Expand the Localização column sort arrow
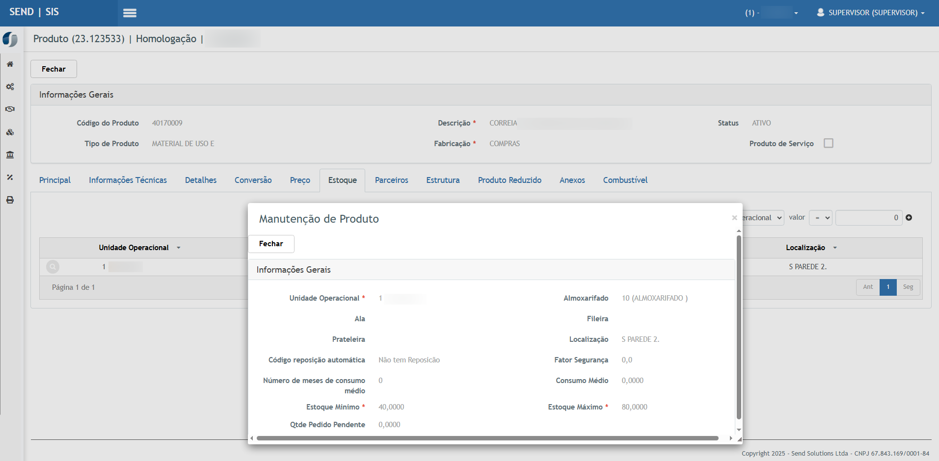Screen dimensions: 939x461 click(835, 248)
